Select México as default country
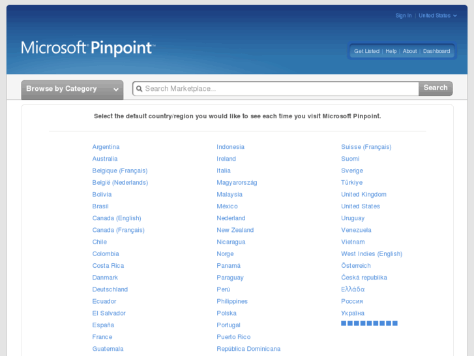Screen dimensions: 474x356 click(x=227, y=206)
